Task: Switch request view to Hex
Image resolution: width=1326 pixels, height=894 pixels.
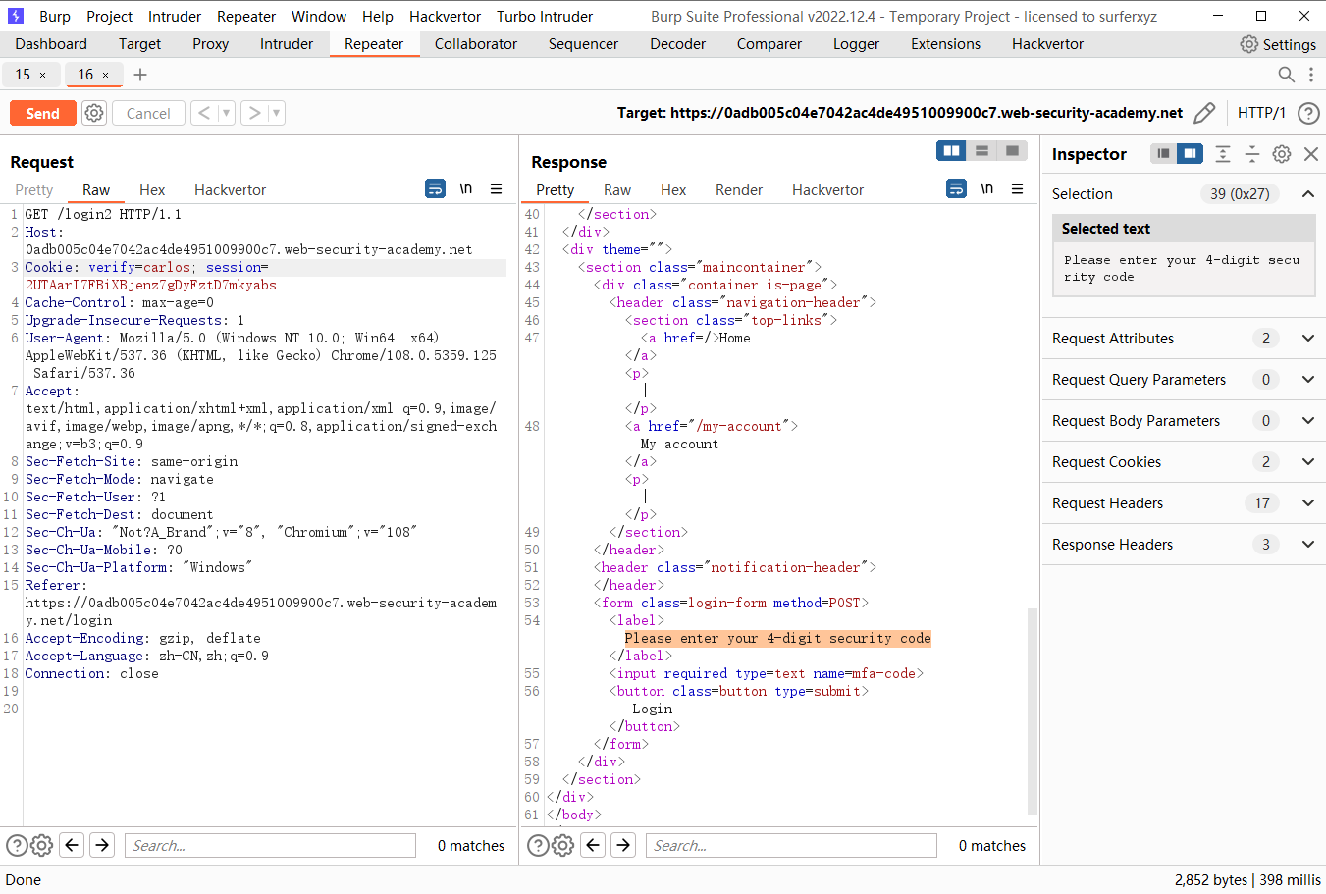Action: click(x=152, y=190)
